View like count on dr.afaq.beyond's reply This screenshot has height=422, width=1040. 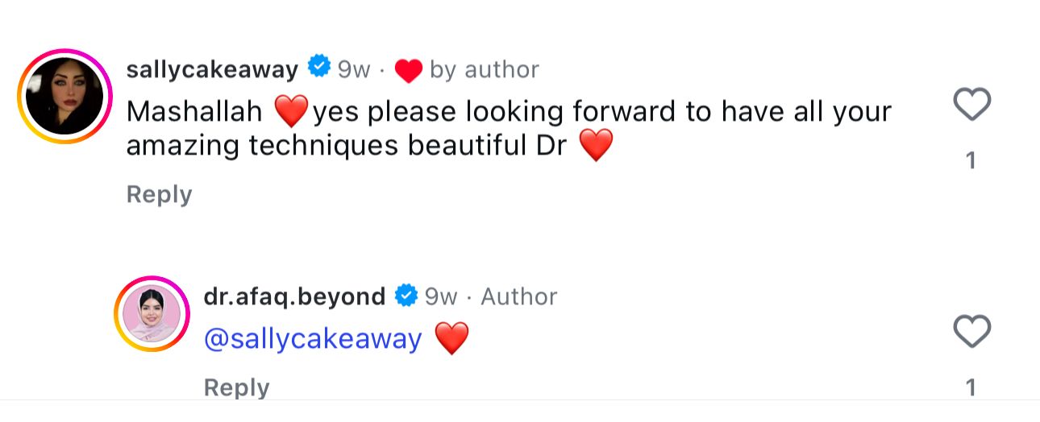point(971,388)
